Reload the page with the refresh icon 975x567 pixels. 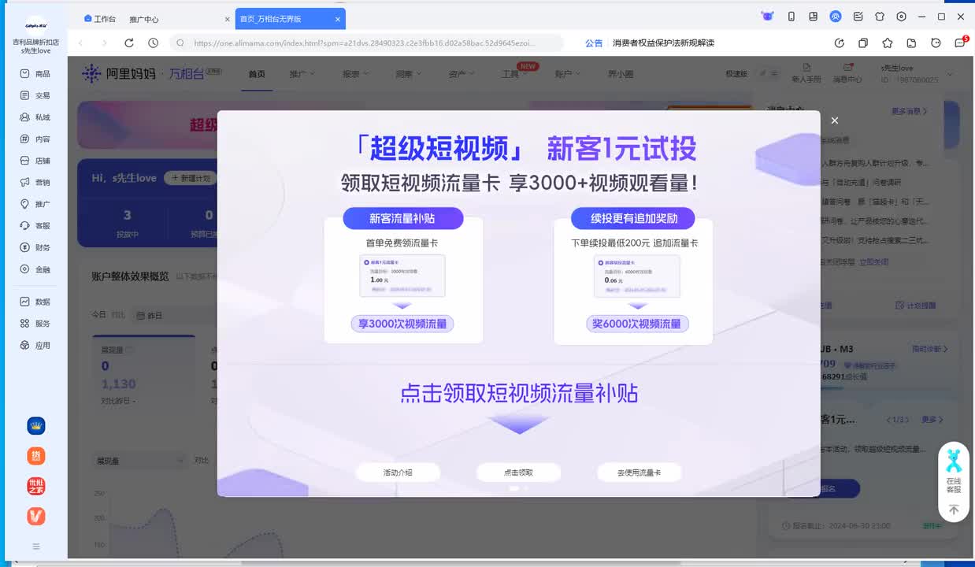tap(129, 43)
